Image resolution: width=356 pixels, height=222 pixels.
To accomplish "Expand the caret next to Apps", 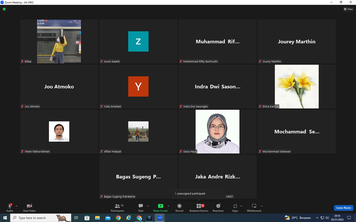I will (x=241, y=206).
